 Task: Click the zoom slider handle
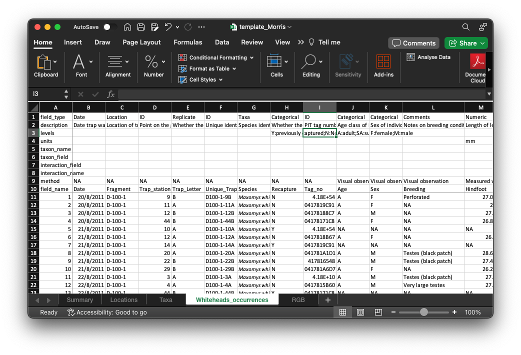(x=424, y=312)
